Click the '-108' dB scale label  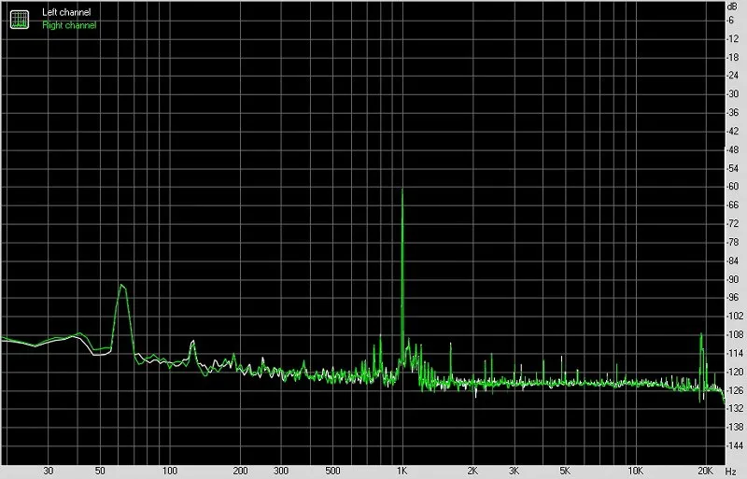pyautogui.click(x=734, y=334)
